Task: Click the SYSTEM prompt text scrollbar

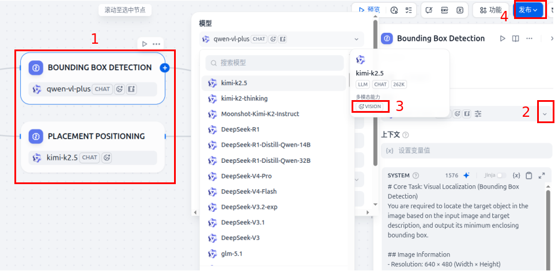Action: (x=548, y=230)
